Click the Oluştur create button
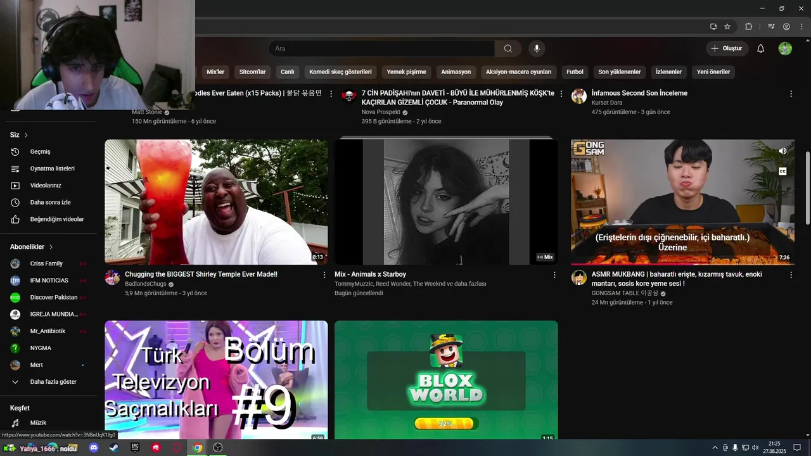Viewport: 811px width, 456px height. point(727,48)
